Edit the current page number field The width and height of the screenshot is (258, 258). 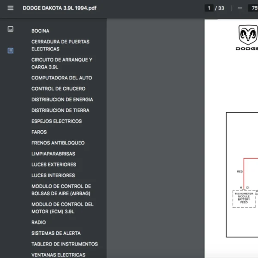coord(209,8)
